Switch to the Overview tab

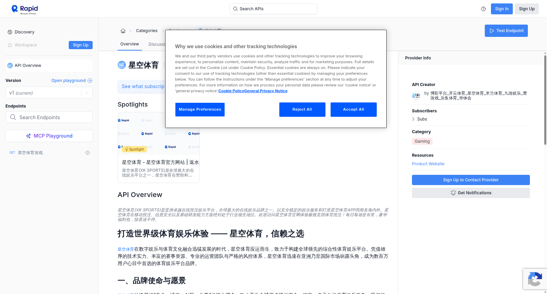130,44
